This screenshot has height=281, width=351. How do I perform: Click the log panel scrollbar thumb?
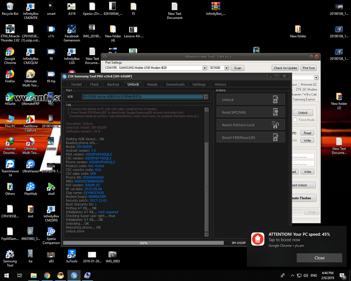[x=207, y=187]
